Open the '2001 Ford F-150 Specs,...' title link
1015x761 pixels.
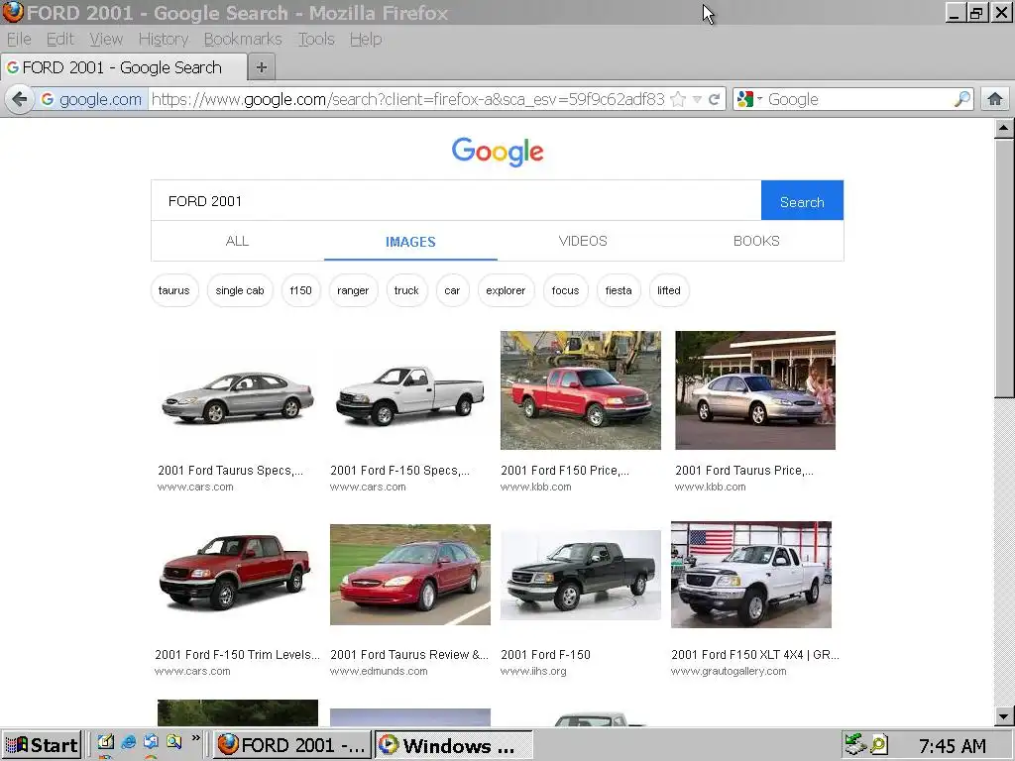pyautogui.click(x=400, y=471)
